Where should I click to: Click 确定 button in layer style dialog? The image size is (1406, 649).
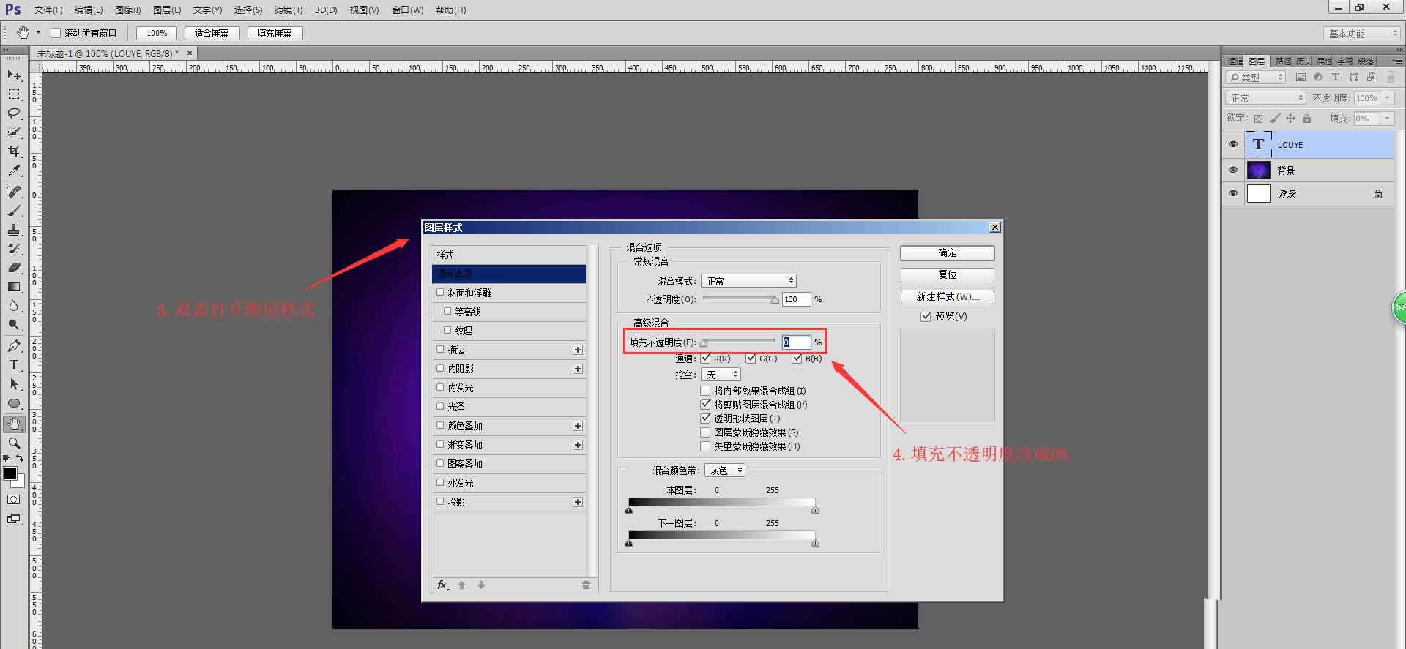click(x=947, y=252)
